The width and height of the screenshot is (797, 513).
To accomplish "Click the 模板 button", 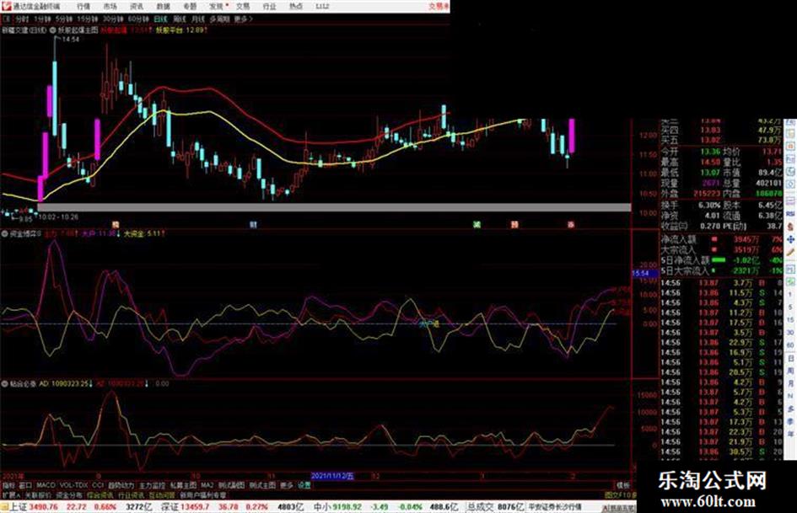I will coord(623,485).
